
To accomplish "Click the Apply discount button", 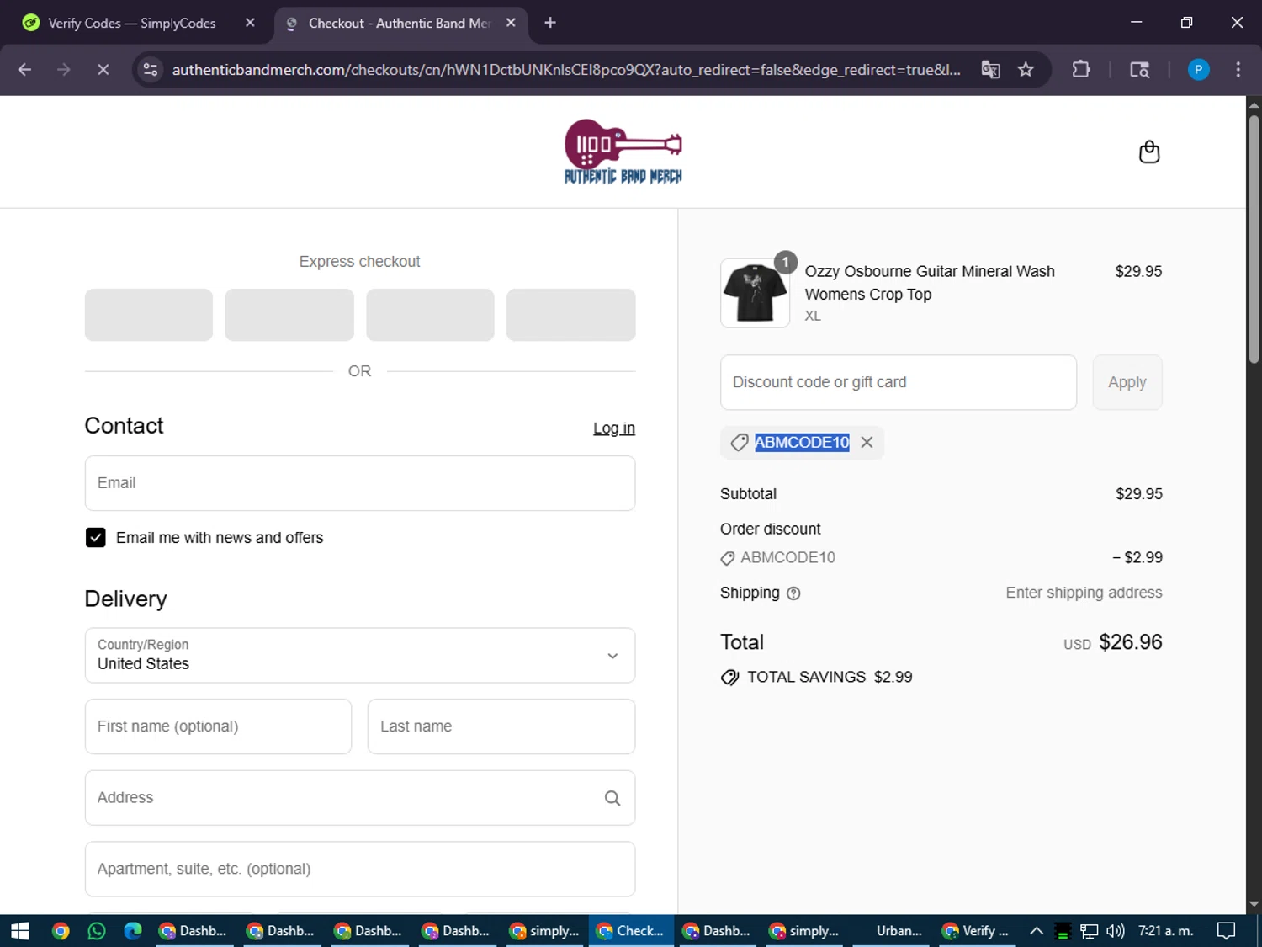I will point(1127,382).
